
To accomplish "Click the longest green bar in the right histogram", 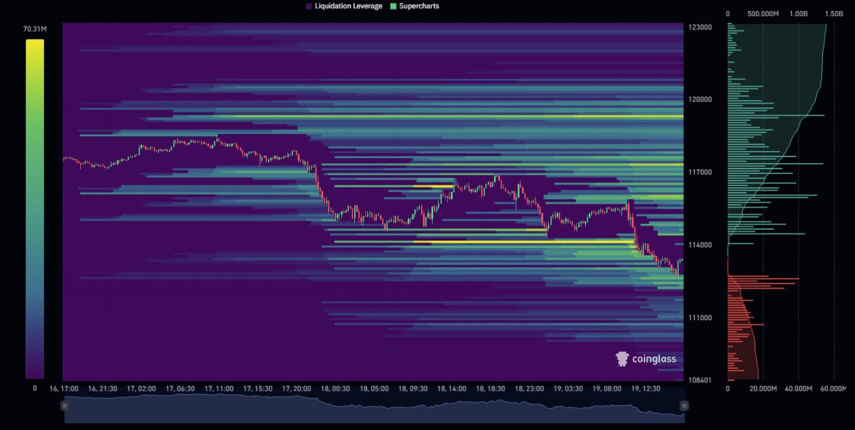I will pos(776,115).
